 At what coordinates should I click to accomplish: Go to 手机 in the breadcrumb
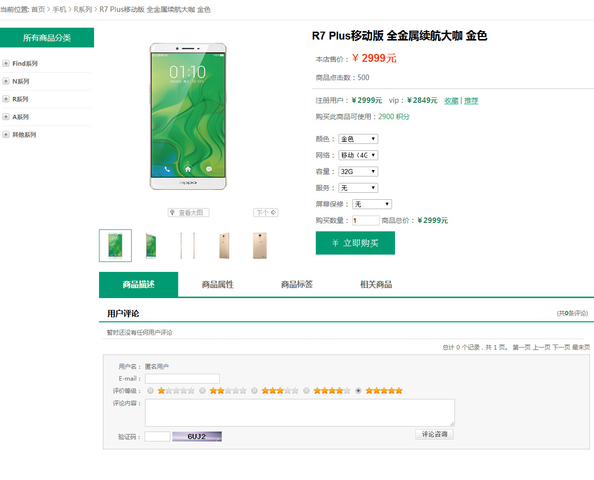pyautogui.click(x=59, y=9)
